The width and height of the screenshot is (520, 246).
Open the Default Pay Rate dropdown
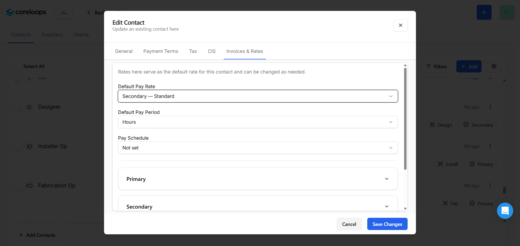coord(258,96)
